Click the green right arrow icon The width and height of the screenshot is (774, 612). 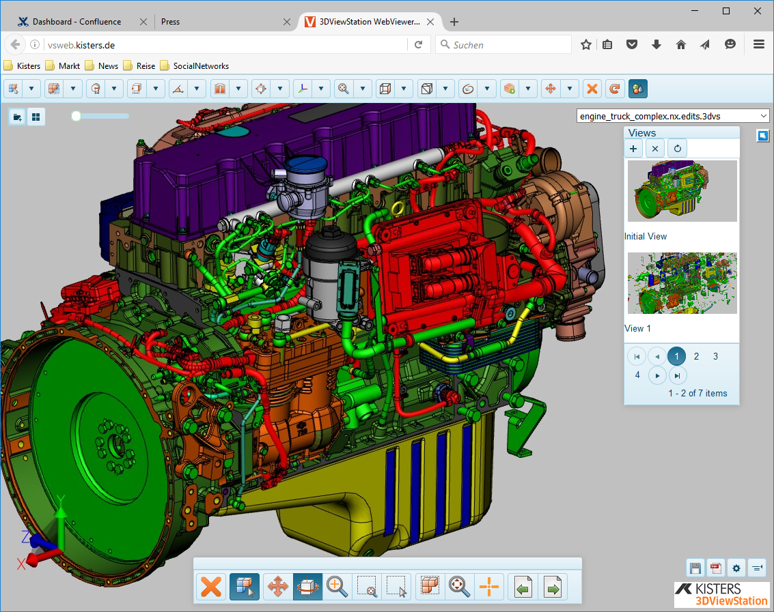pos(553,587)
